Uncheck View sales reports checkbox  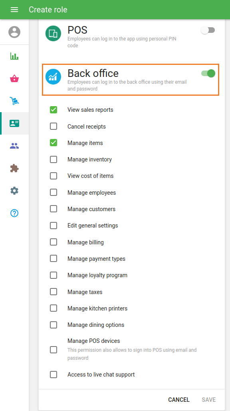coord(54,110)
